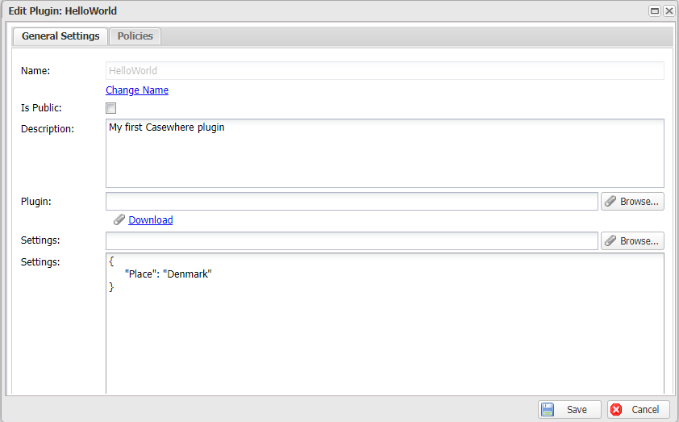Screen dimensions: 679x422
Task: Maximize the Edit Plugin dialog
Action: coord(655,11)
